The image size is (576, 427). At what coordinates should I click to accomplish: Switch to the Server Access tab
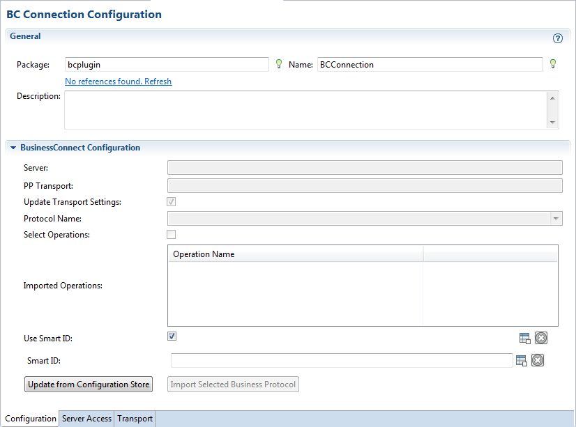point(86,419)
